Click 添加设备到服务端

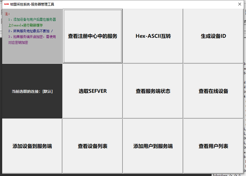pyautogui.click(x=32, y=146)
